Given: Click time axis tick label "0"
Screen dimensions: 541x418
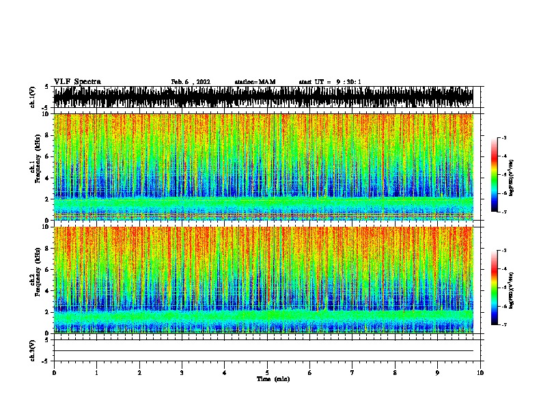Looking at the screenshot, I should pos(54,373).
